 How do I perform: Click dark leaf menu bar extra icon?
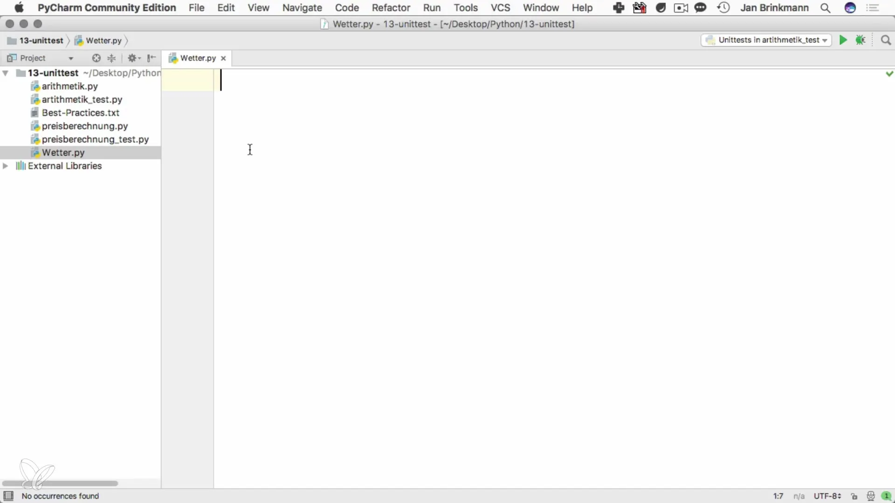(661, 8)
